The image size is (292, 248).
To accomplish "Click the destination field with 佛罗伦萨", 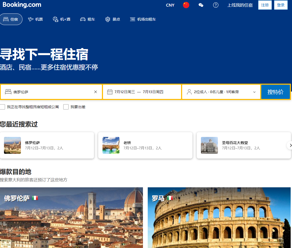I will pos(51,92).
